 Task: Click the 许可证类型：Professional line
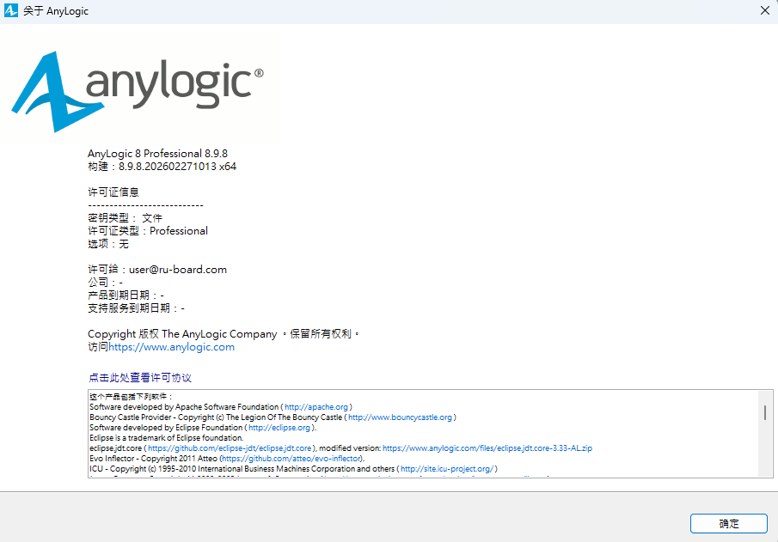click(x=148, y=231)
